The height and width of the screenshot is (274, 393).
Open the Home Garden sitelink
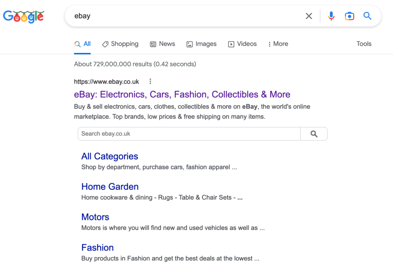(110, 187)
